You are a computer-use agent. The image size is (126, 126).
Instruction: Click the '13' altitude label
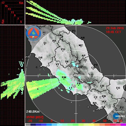(x=9, y=9)
